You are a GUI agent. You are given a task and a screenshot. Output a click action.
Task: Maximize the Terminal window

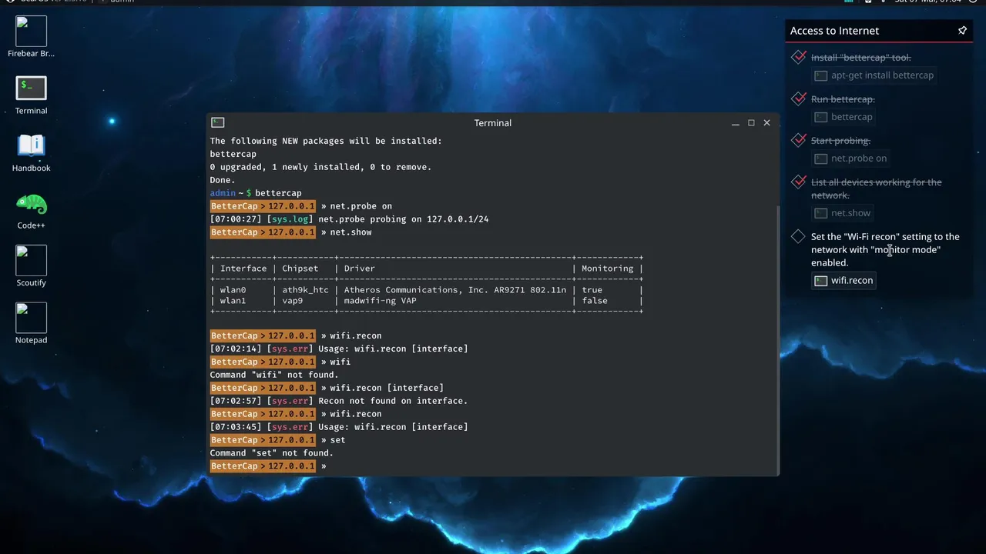(x=751, y=123)
